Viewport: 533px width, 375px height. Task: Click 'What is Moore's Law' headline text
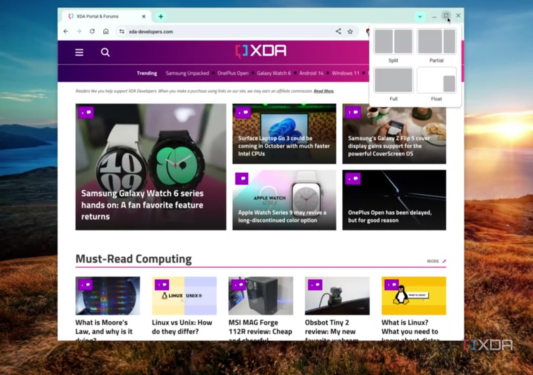104,329
